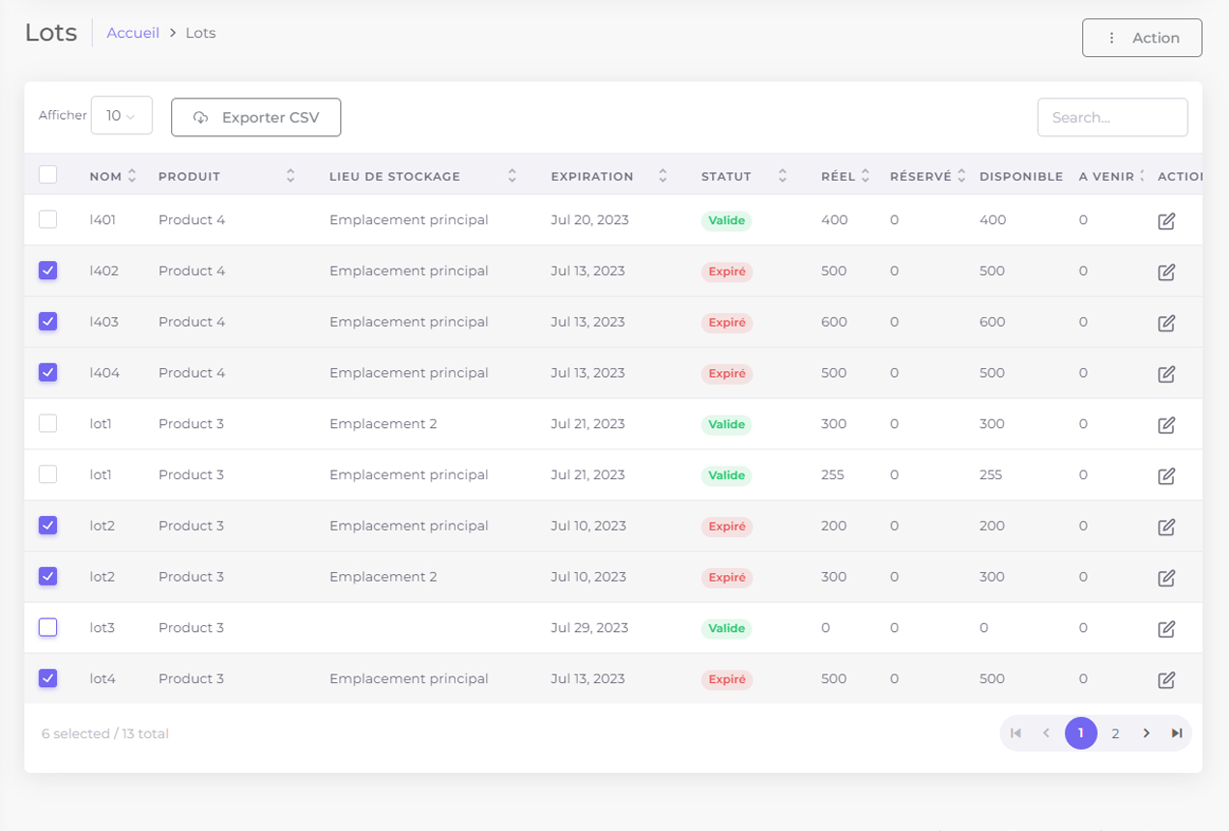Click the Exporter CSV button

click(x=256, y=117)
